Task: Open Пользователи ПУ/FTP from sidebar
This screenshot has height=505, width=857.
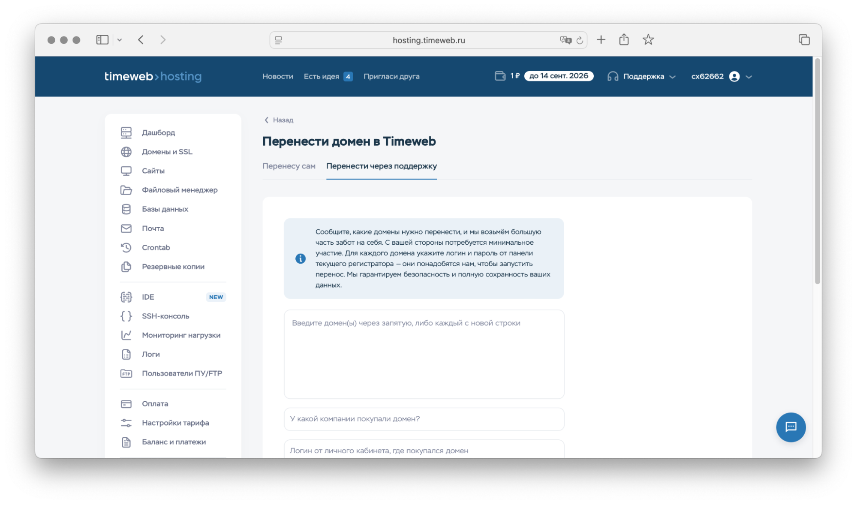Action: click(182, 373)
